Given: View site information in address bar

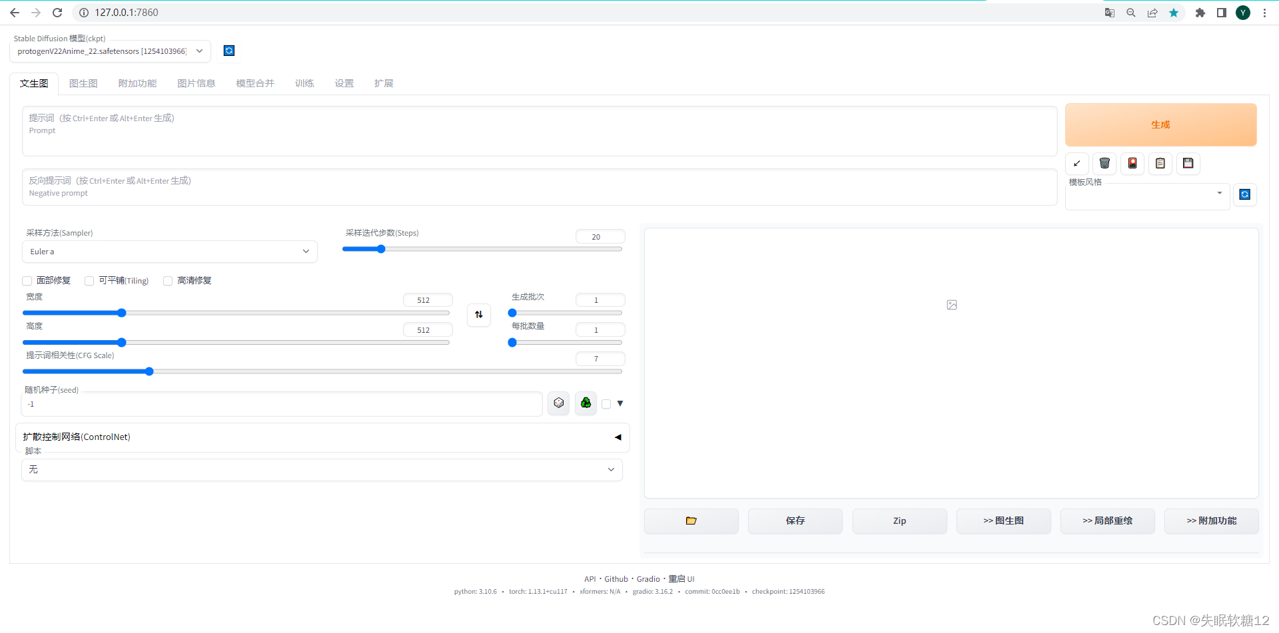Looking at the screenshot, I should [x=84, y=13].
